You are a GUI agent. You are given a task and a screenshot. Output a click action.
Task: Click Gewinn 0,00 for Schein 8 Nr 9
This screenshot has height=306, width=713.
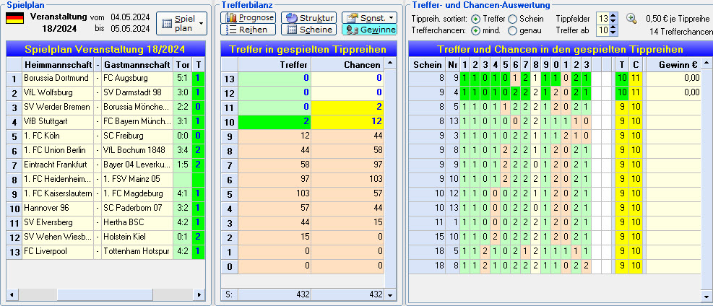673,78
